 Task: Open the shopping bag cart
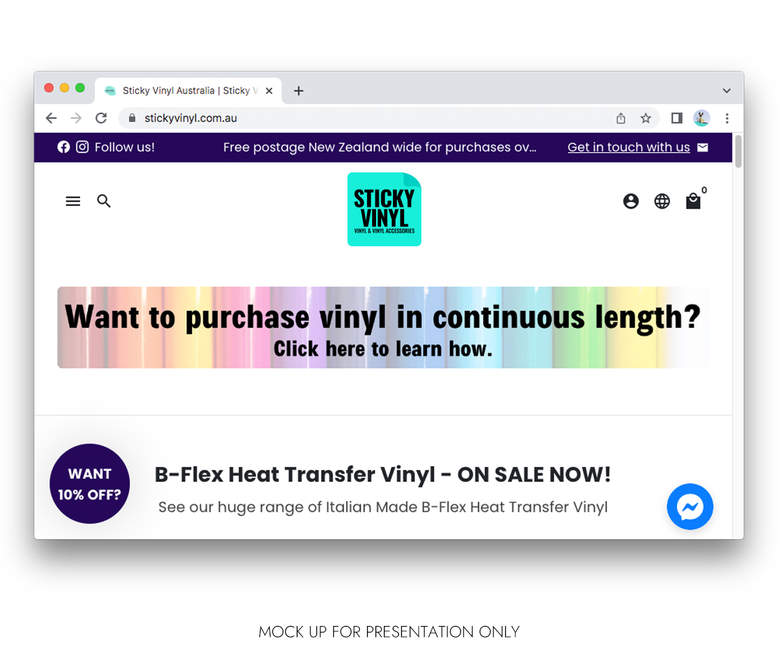pyautogui.click(x=693, y=202)
